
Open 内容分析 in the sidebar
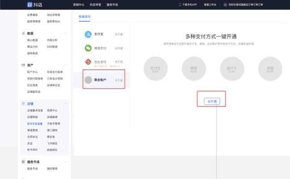coord(52,40)
